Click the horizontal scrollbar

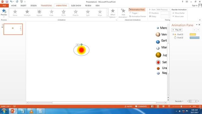[x=104, y=103]
